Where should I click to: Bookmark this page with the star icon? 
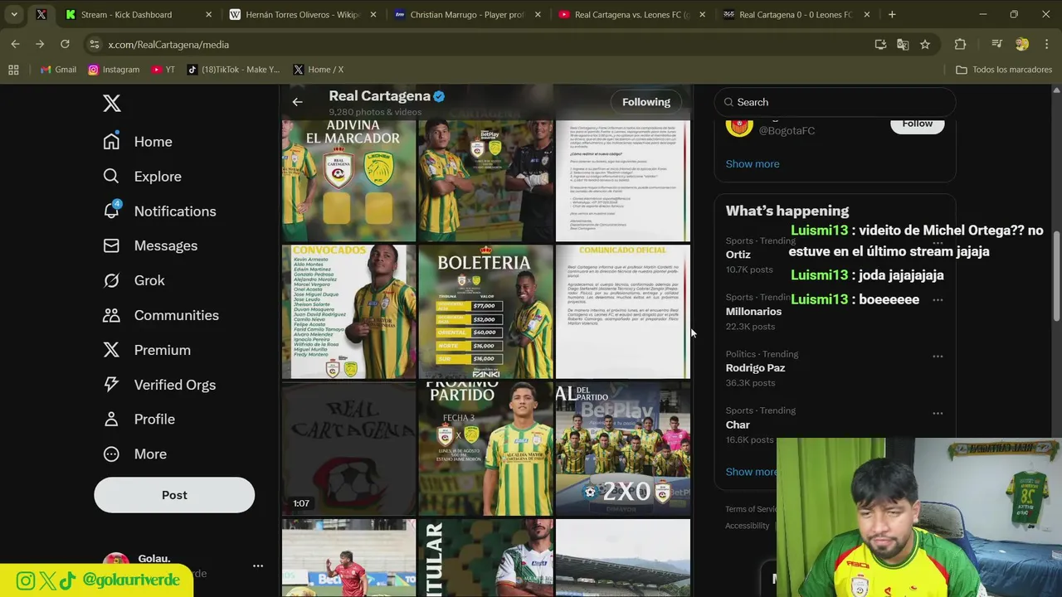[925, 44]
